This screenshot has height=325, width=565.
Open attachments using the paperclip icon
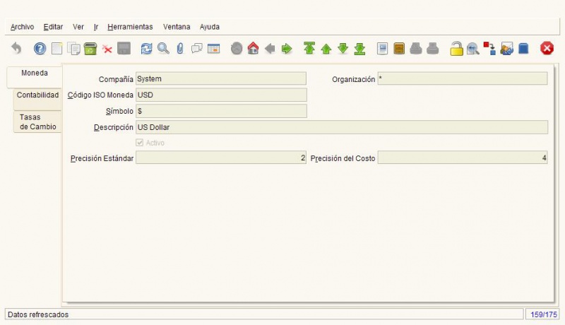click(180, 48)
